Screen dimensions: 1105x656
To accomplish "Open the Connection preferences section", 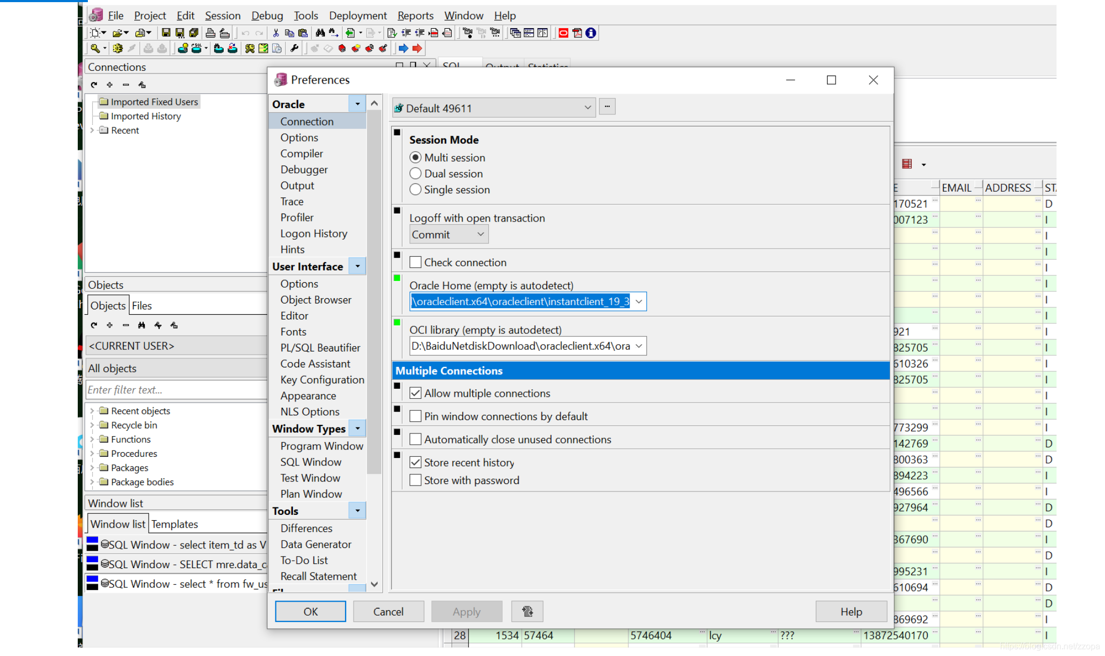I will (306, 121).
